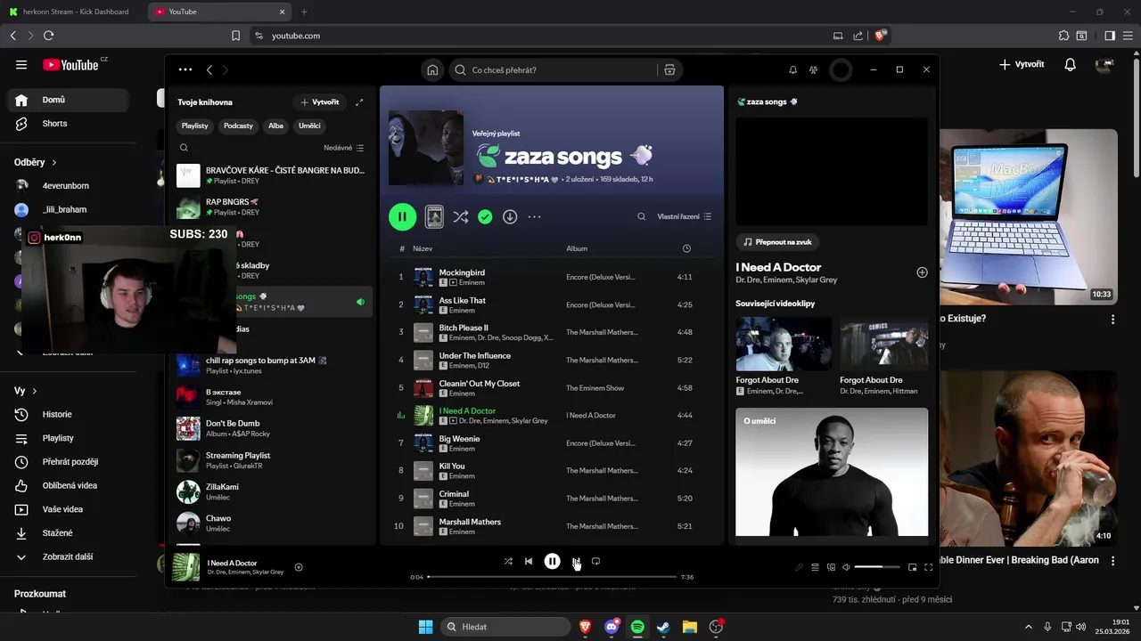The image size is (1141, 641).
Task: Seek within the song progress bar
Action: (x=553, y=577)
